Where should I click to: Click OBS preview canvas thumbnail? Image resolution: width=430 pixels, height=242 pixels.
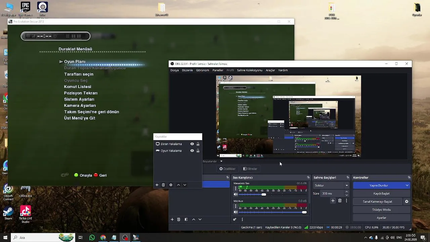point(289,116)
